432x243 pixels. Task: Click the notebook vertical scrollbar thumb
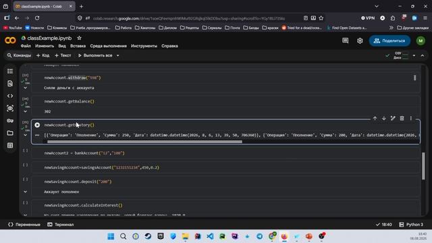click(423, 166)
